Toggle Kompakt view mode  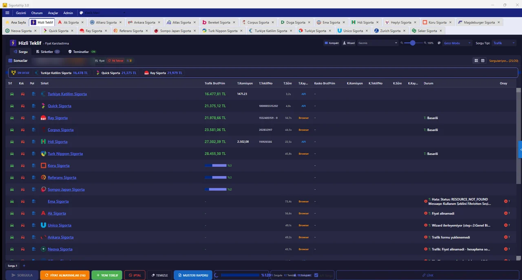coord(332,43)
